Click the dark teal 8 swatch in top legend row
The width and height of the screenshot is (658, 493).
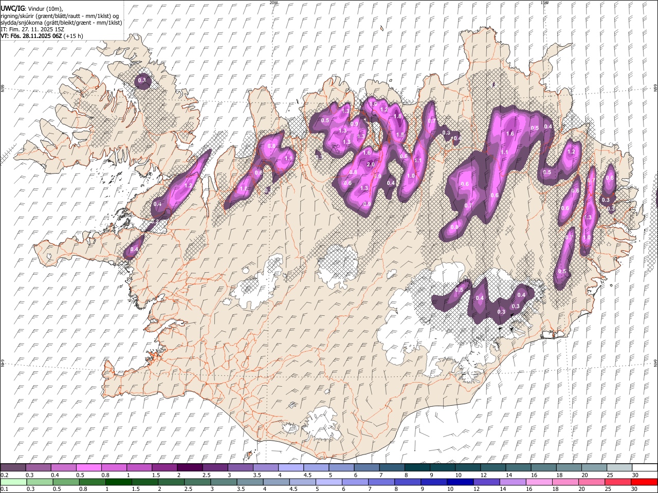coord(417,467)
